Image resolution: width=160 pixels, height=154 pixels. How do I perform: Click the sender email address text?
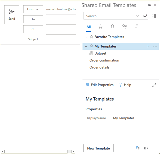pos(61,9)
